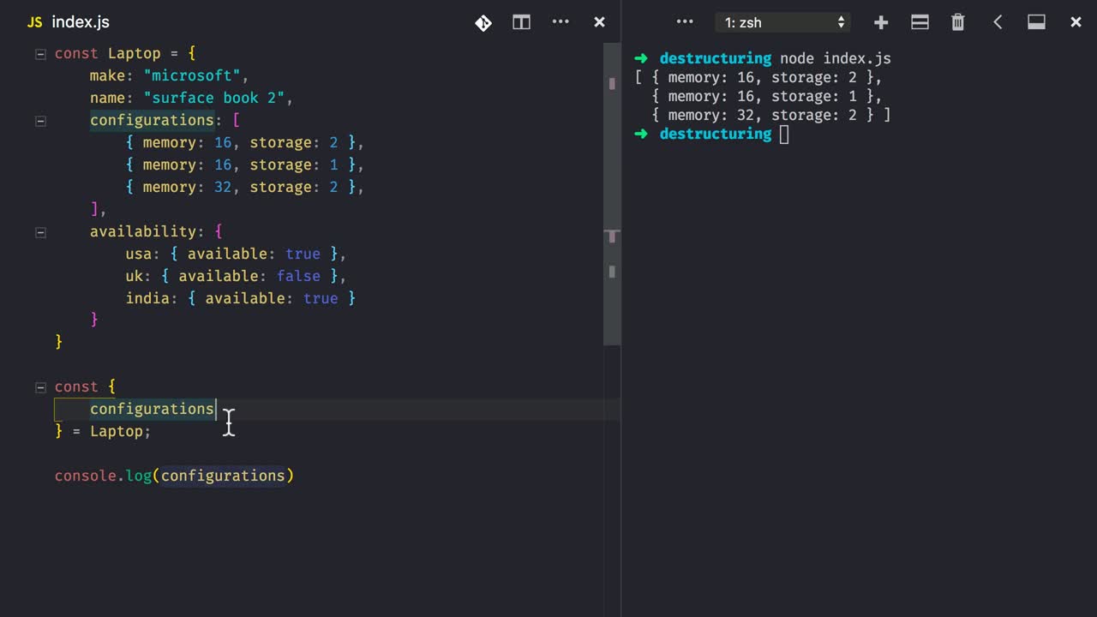Maximize the terminal panel
1097x617 pixels.
pos(1036,22)
